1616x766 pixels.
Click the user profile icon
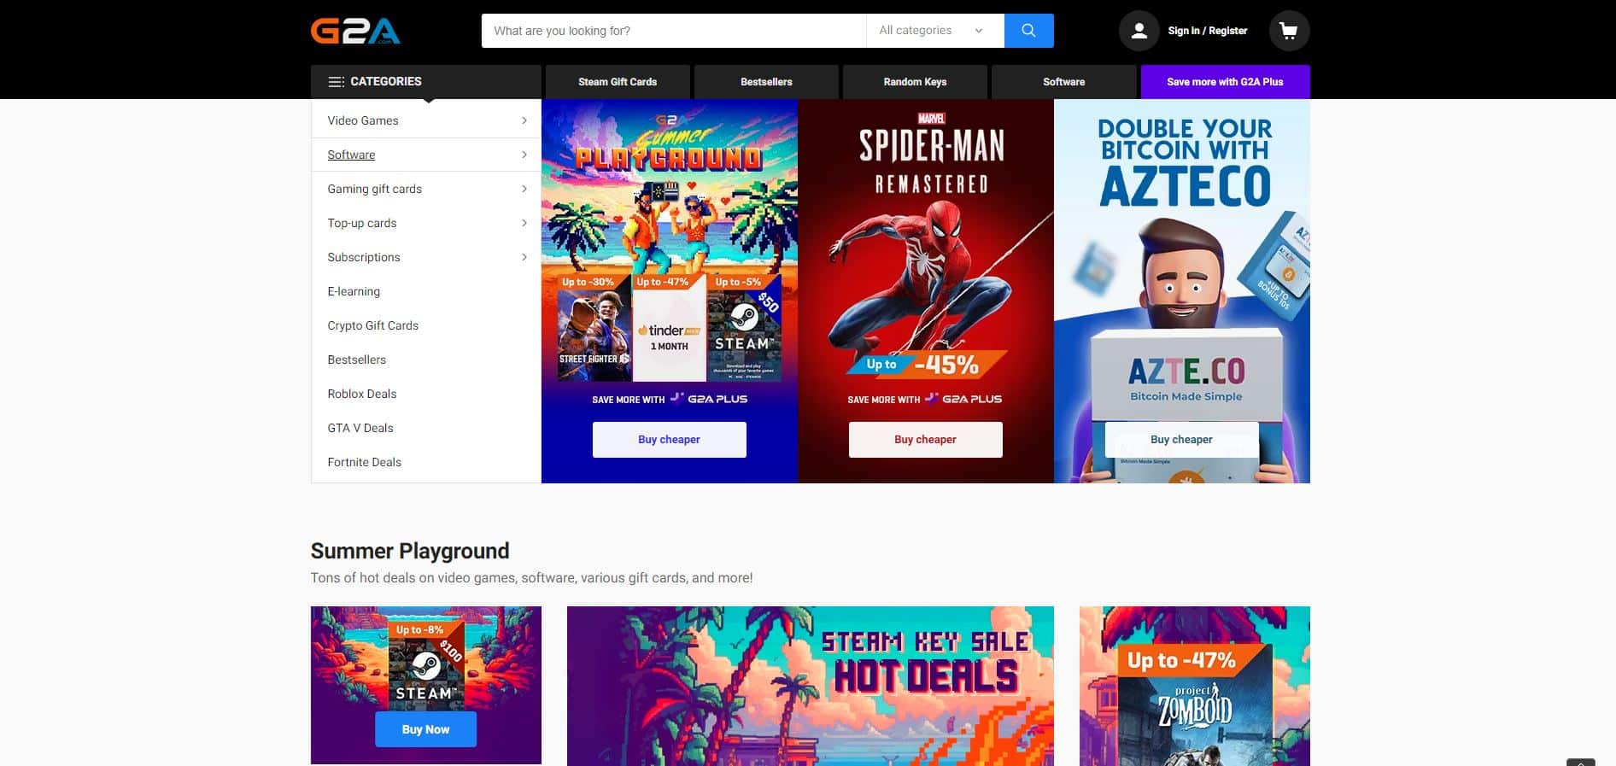click(x=1139, y=31)
